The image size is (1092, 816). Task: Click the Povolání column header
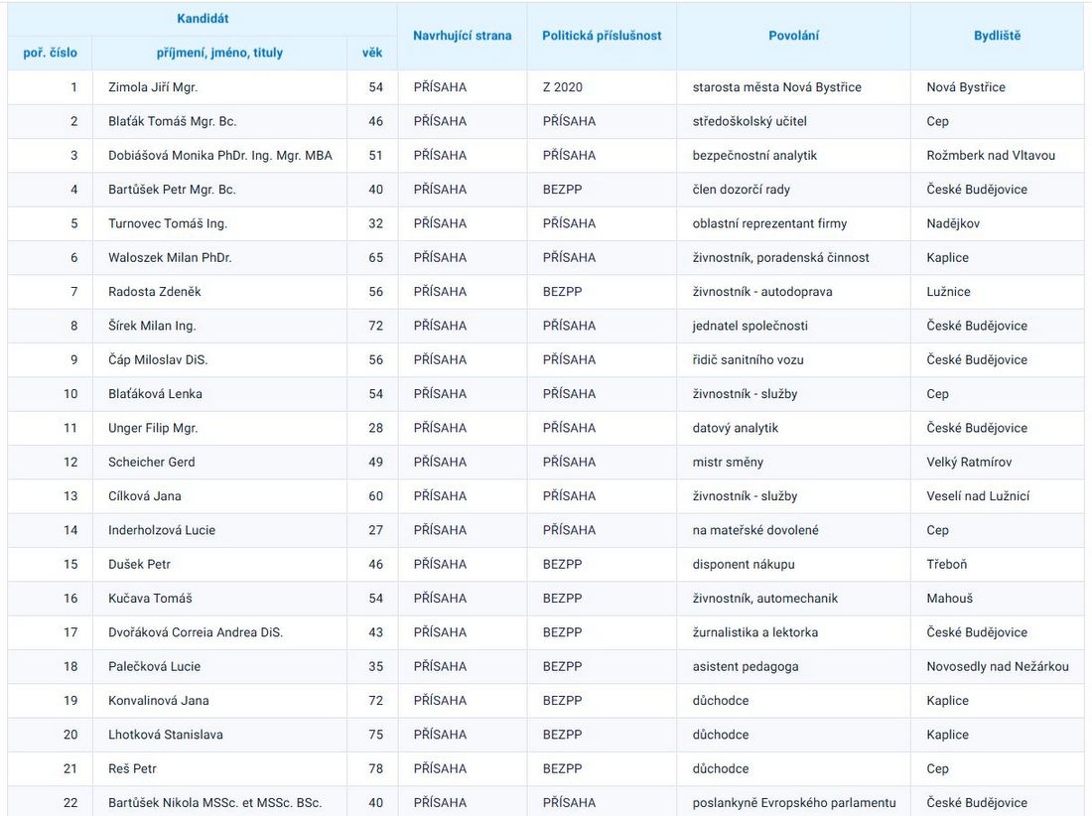(x=793, y=36)
